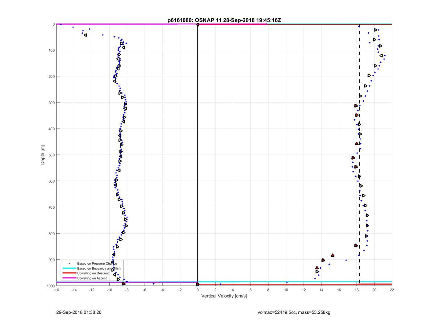The height and width of the screenshot is (321, 433).
Task: Click x-axis tick label "18"
Action: (x=357, y=290)
